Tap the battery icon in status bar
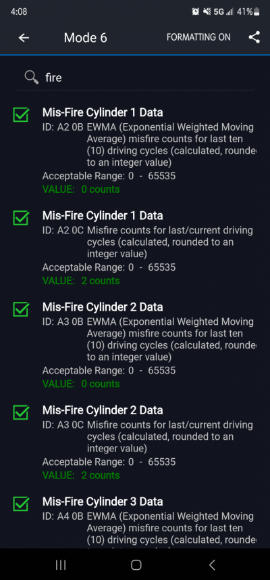Viewport: 270px width, 580px height. (x=256, y=12)
